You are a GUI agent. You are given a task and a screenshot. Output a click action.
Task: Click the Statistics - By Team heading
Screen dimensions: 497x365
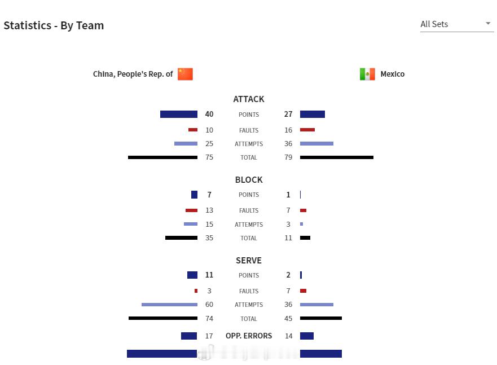(x=54, y=25)
